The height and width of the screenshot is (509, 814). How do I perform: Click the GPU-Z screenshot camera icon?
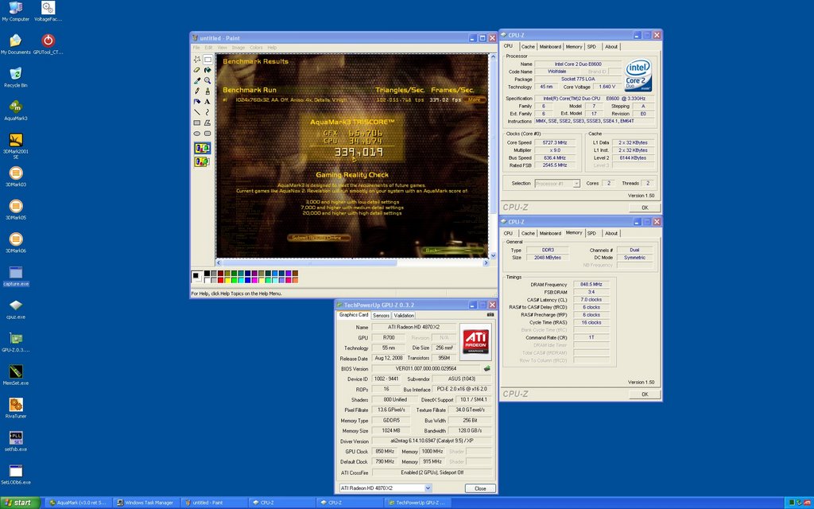pyautogui.click(x=490, y=315)
